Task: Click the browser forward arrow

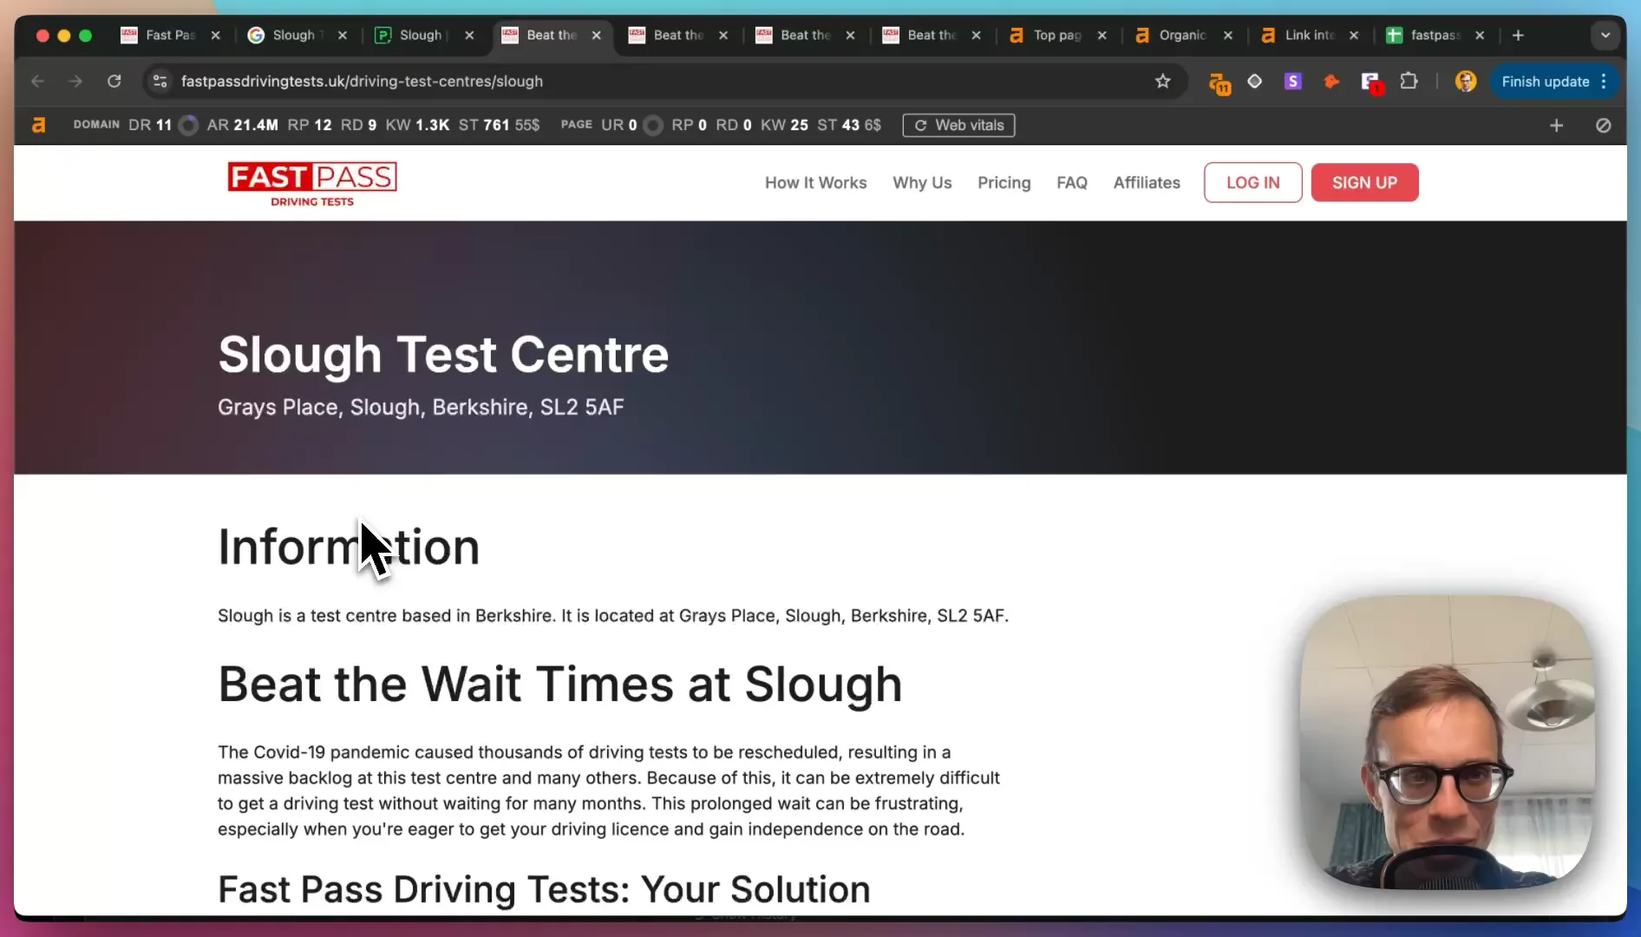Action: [x=75, y=81]
